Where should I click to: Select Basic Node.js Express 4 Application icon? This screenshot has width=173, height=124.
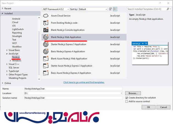click(x=46, y=51)
